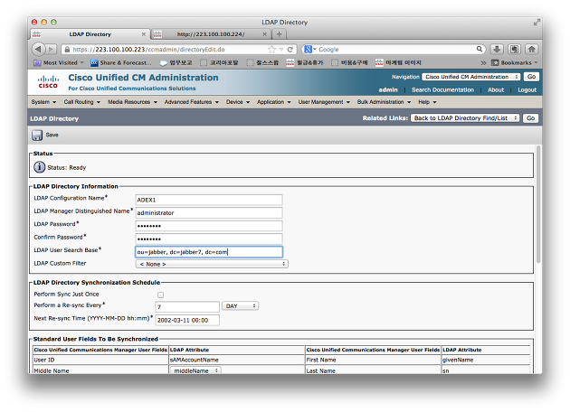Click Search Documentation link
570x412 pixels.
click(442, 90)
